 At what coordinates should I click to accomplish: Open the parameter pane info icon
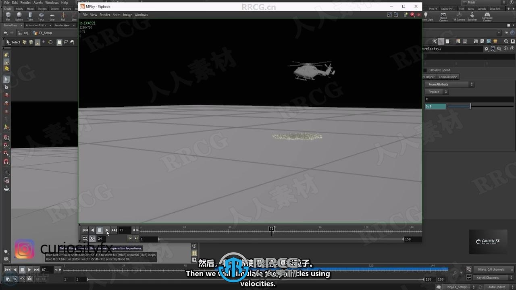[x=506, y=49]
